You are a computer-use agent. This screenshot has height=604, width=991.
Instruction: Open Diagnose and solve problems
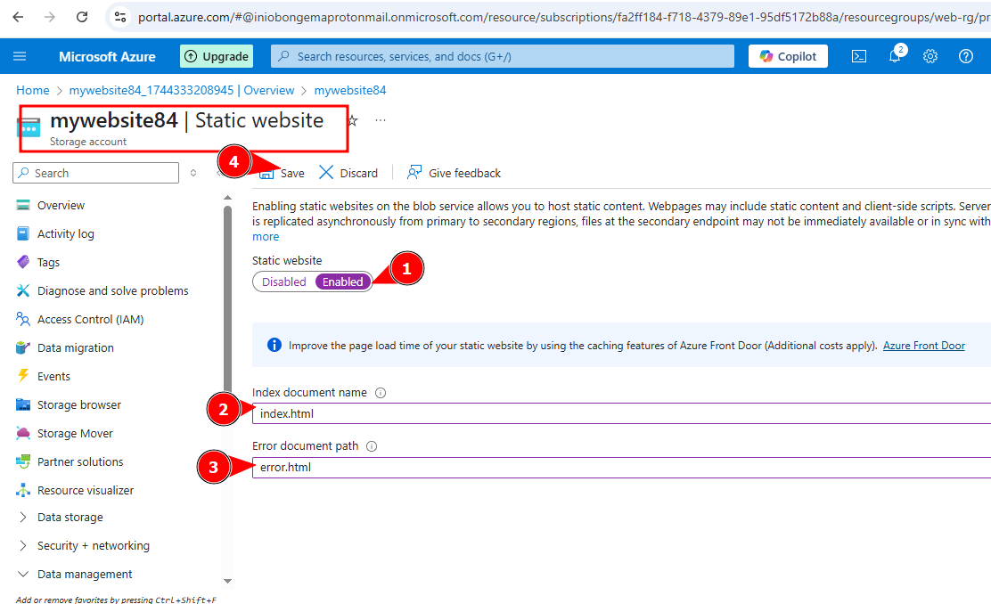[113, 290]
